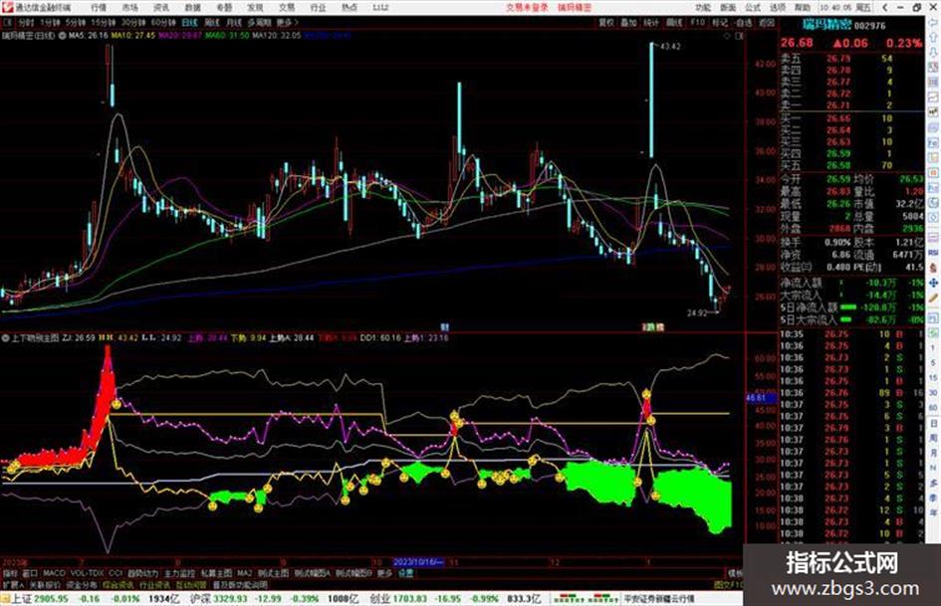
Task: Select the VOL-TDX indicator tab
Action: click(x=87, y=573)
